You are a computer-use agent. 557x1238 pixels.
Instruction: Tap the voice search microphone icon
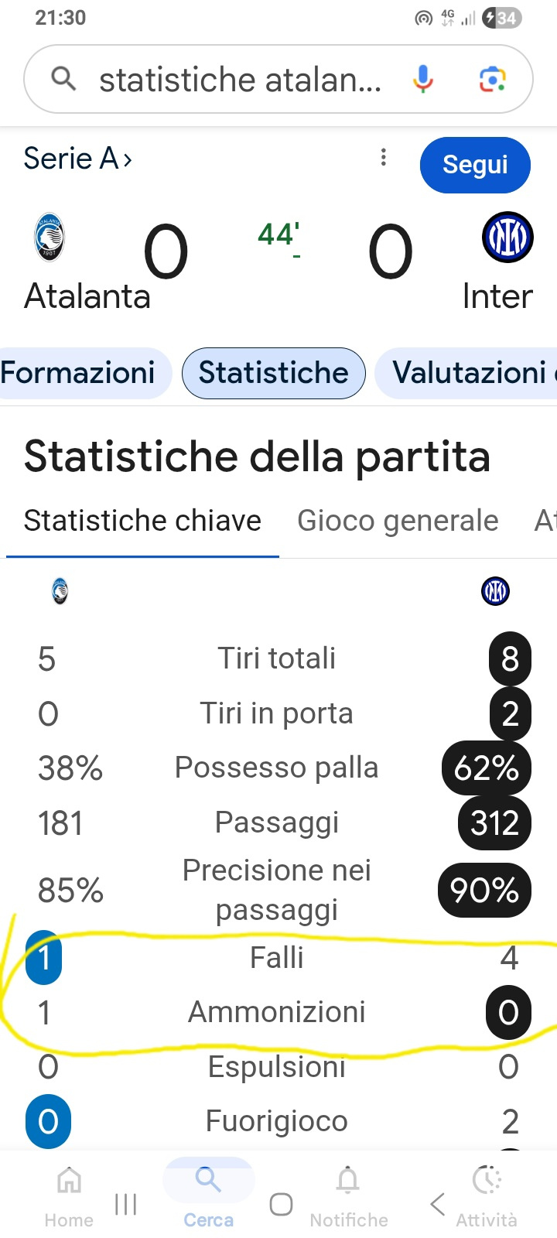pyautogui.click(x=422, y=79)
